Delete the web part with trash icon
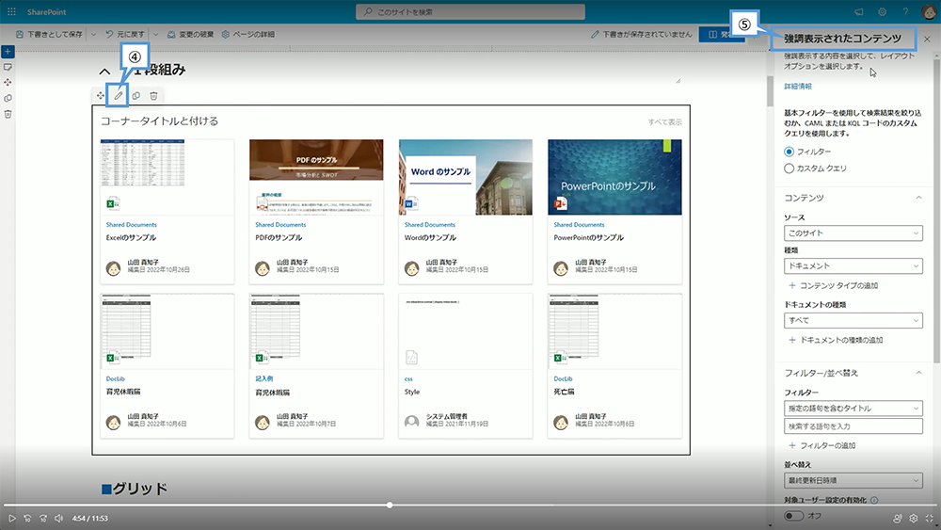Image resolution: width=941 pixels, height=530 pixels. (x=154, y=95)
